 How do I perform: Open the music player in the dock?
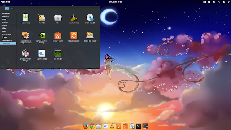pyautogui.click(x=119, y=126)
